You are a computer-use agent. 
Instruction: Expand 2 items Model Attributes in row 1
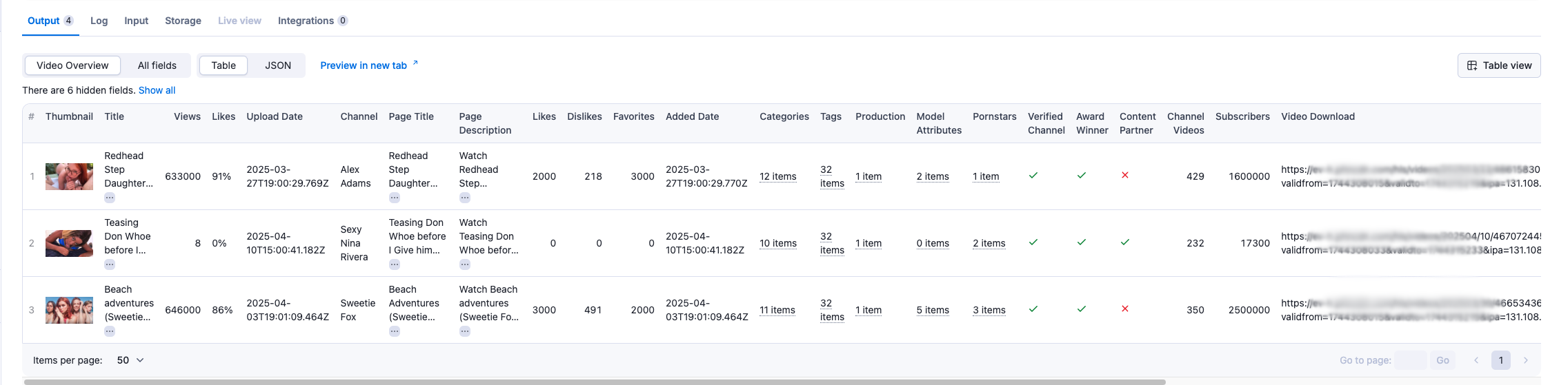(x=933, y=176)
